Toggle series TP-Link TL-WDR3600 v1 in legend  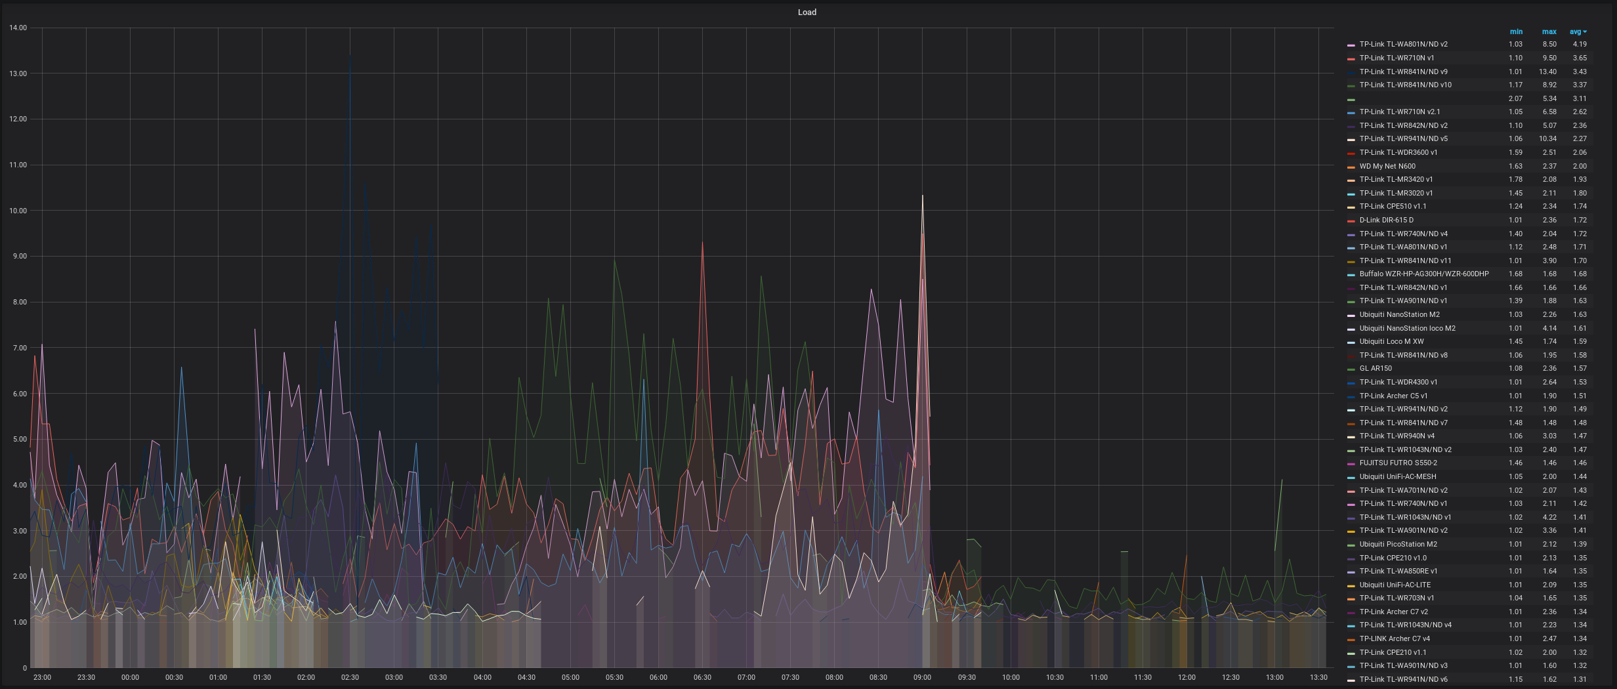pyautogui.click(x=1398, y=152)
